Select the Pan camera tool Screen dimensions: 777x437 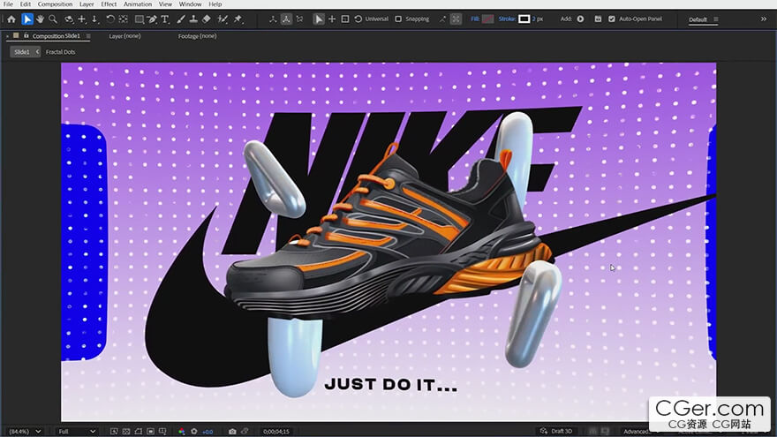82,19
